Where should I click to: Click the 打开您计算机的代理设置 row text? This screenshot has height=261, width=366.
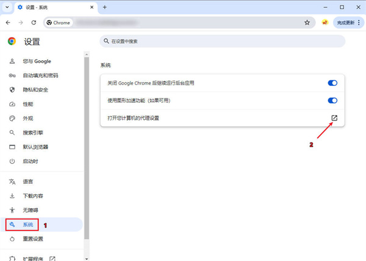click(133, 118)
